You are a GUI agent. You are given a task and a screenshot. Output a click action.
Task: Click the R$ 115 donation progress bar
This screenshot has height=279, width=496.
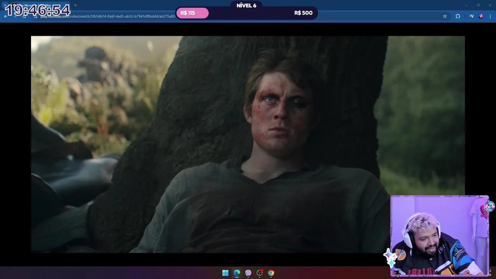[x=193, y=13]
